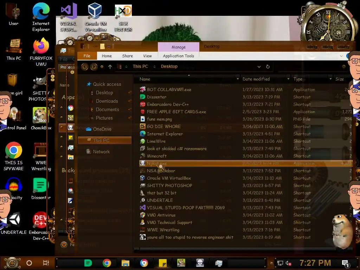Expand the address bar history dropdown

[x=259, y=67]
